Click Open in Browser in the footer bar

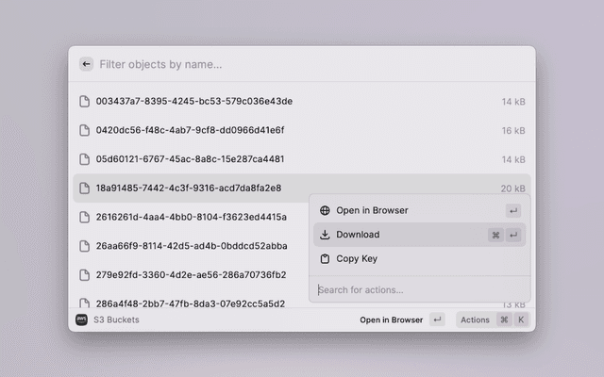391,320
